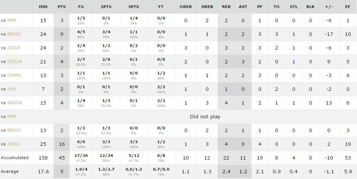Click the Average row label

[x=10, y=171]
